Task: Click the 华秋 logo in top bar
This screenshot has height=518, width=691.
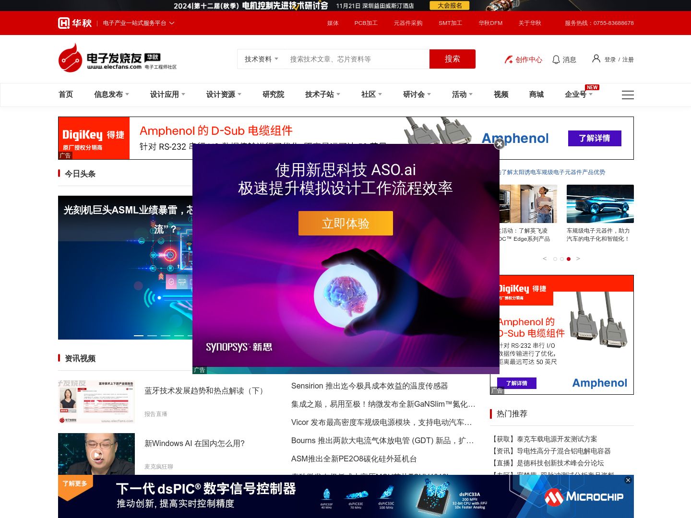Action: coord(75,23)
